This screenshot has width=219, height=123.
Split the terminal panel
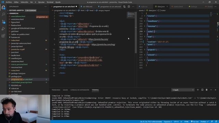(x=202, y=90)
